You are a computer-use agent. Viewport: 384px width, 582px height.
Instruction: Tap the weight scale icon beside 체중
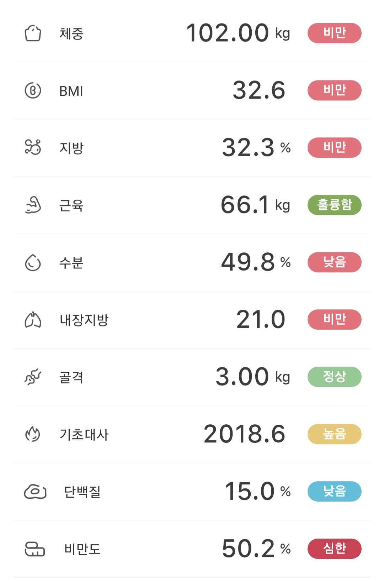pyautogui.click(x=33, y=33)
